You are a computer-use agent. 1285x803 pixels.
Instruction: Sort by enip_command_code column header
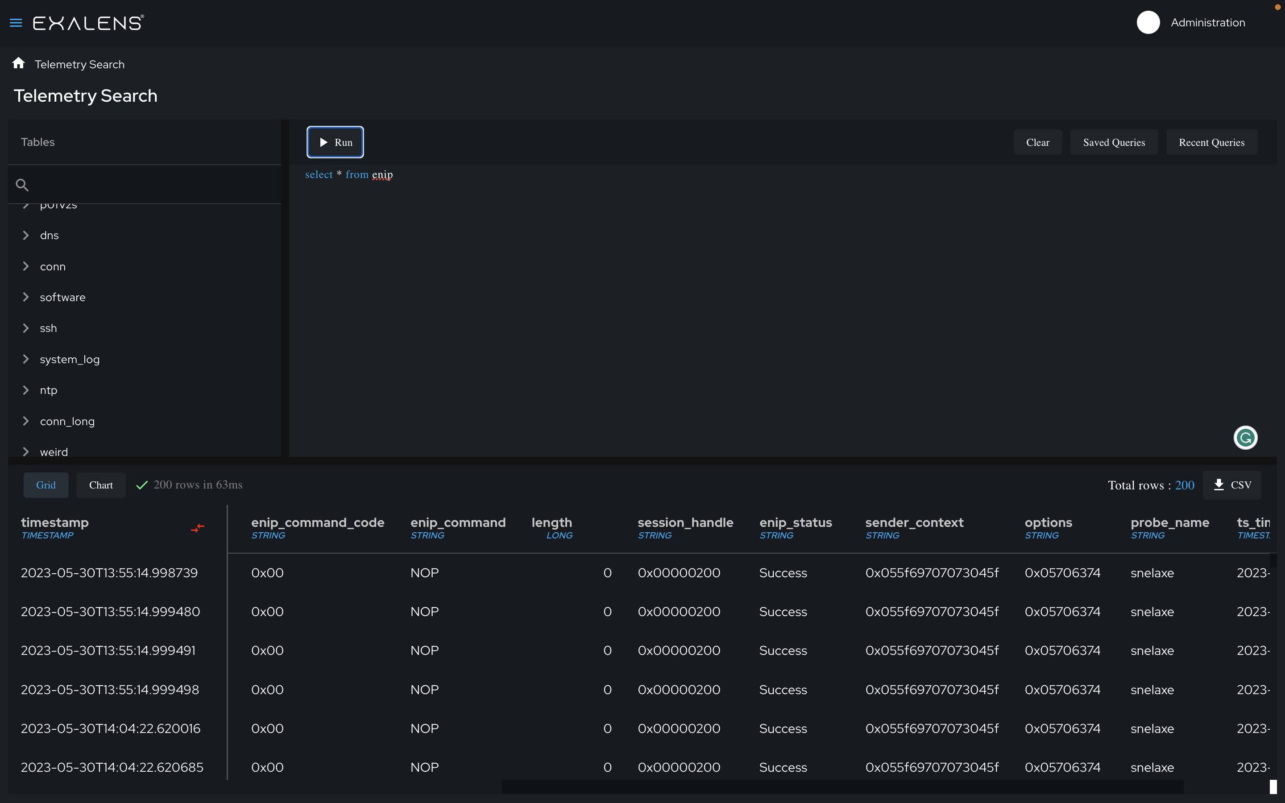318,522
